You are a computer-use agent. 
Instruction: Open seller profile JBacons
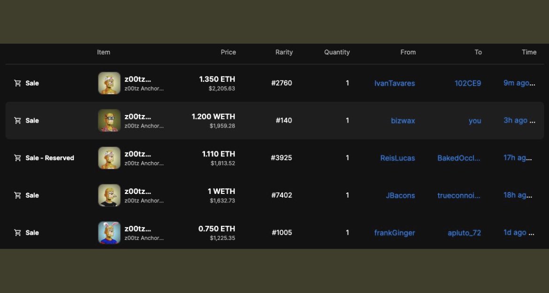click(x=400, y=195)
